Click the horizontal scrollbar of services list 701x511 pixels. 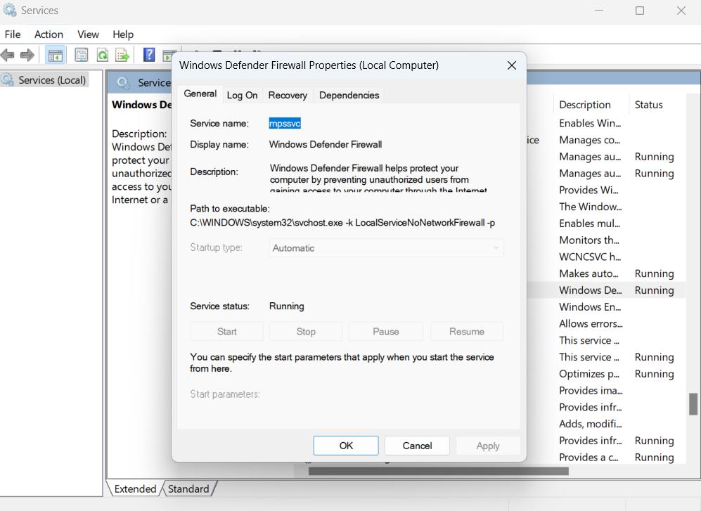pos(438,471)
